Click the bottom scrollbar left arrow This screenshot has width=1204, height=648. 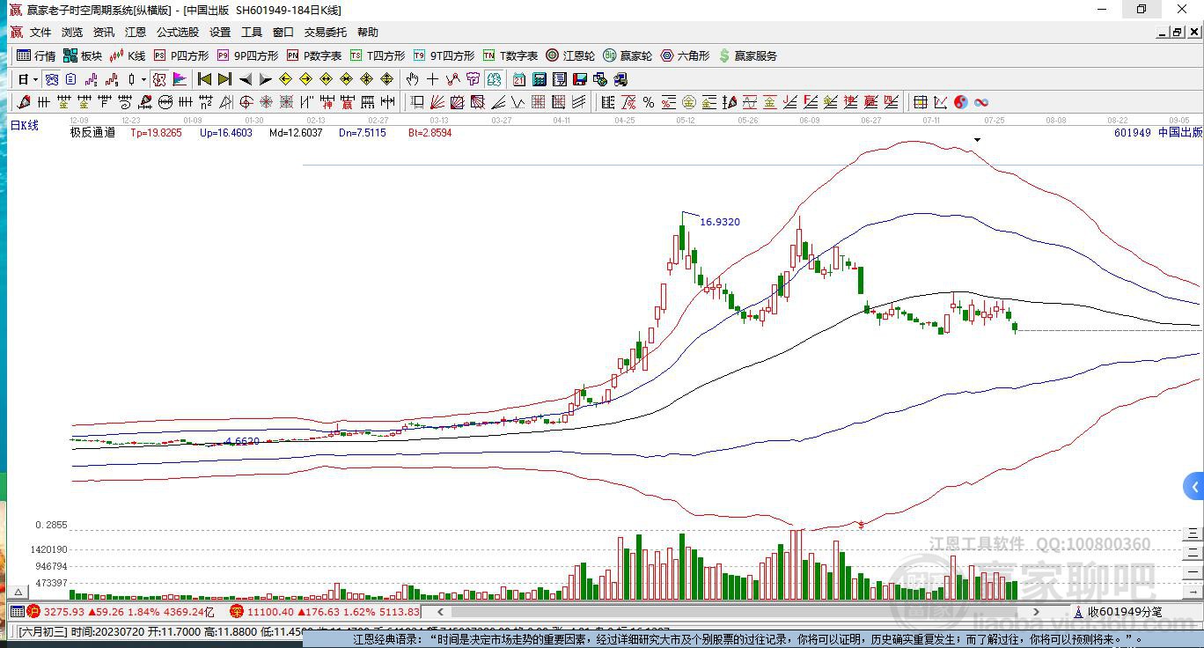tap(440, 611)
